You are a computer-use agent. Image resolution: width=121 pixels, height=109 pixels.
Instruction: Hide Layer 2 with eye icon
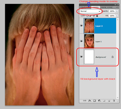pyautogui.click(x=81, y=26)
